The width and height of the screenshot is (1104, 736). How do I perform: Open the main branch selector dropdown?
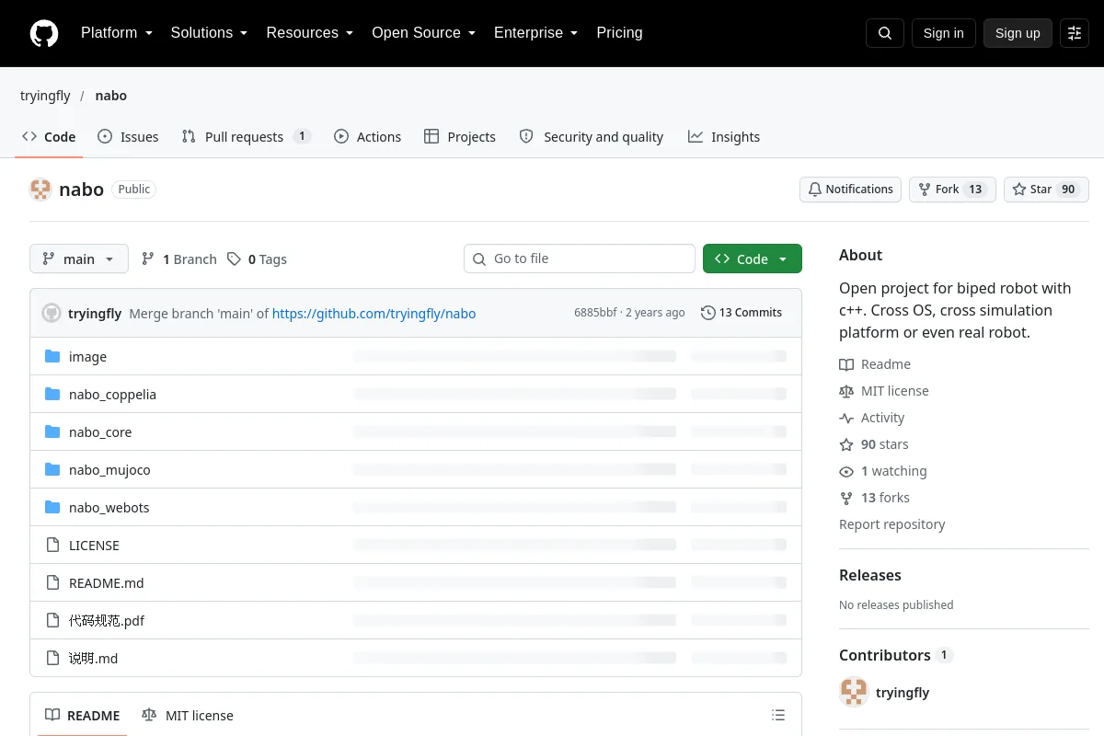point(79,259)
